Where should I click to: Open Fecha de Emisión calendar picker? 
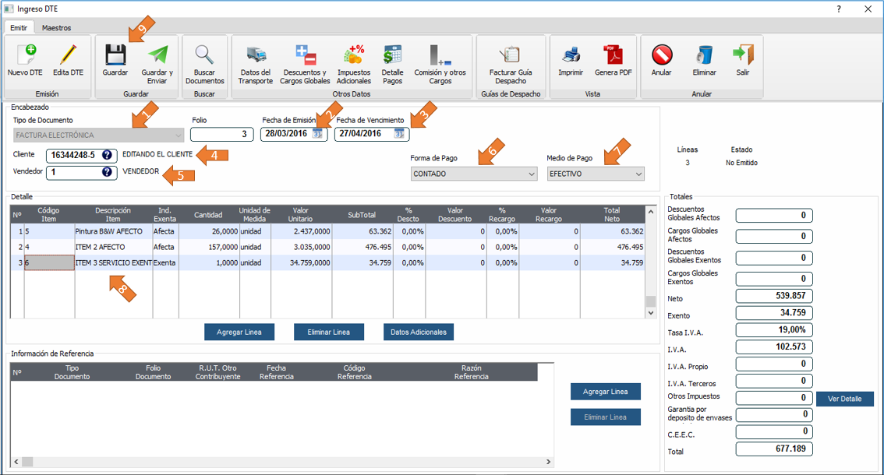tap(317, 134)
